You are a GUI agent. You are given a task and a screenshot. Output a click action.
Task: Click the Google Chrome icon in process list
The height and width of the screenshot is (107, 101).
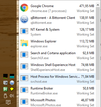click(24, 8)
